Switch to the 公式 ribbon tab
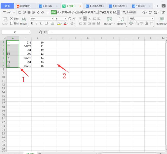Image resolution: width=167 pixels, height=154 pixels. click(x=74, y=12)
